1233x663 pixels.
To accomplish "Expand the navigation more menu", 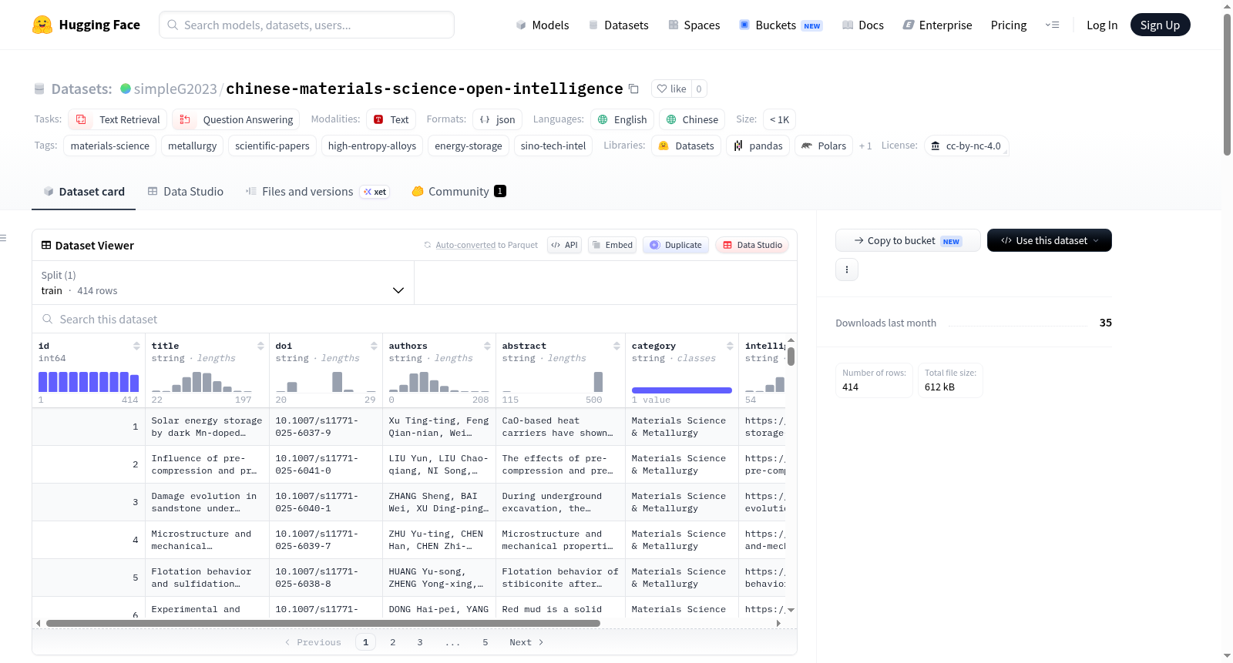I will pos(1052,25).
